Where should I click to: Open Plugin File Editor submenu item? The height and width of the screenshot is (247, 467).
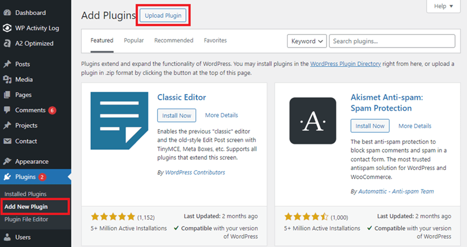[x=26, y=219]
